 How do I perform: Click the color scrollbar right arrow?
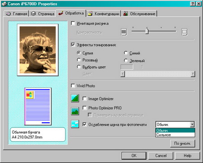(193, 74)
